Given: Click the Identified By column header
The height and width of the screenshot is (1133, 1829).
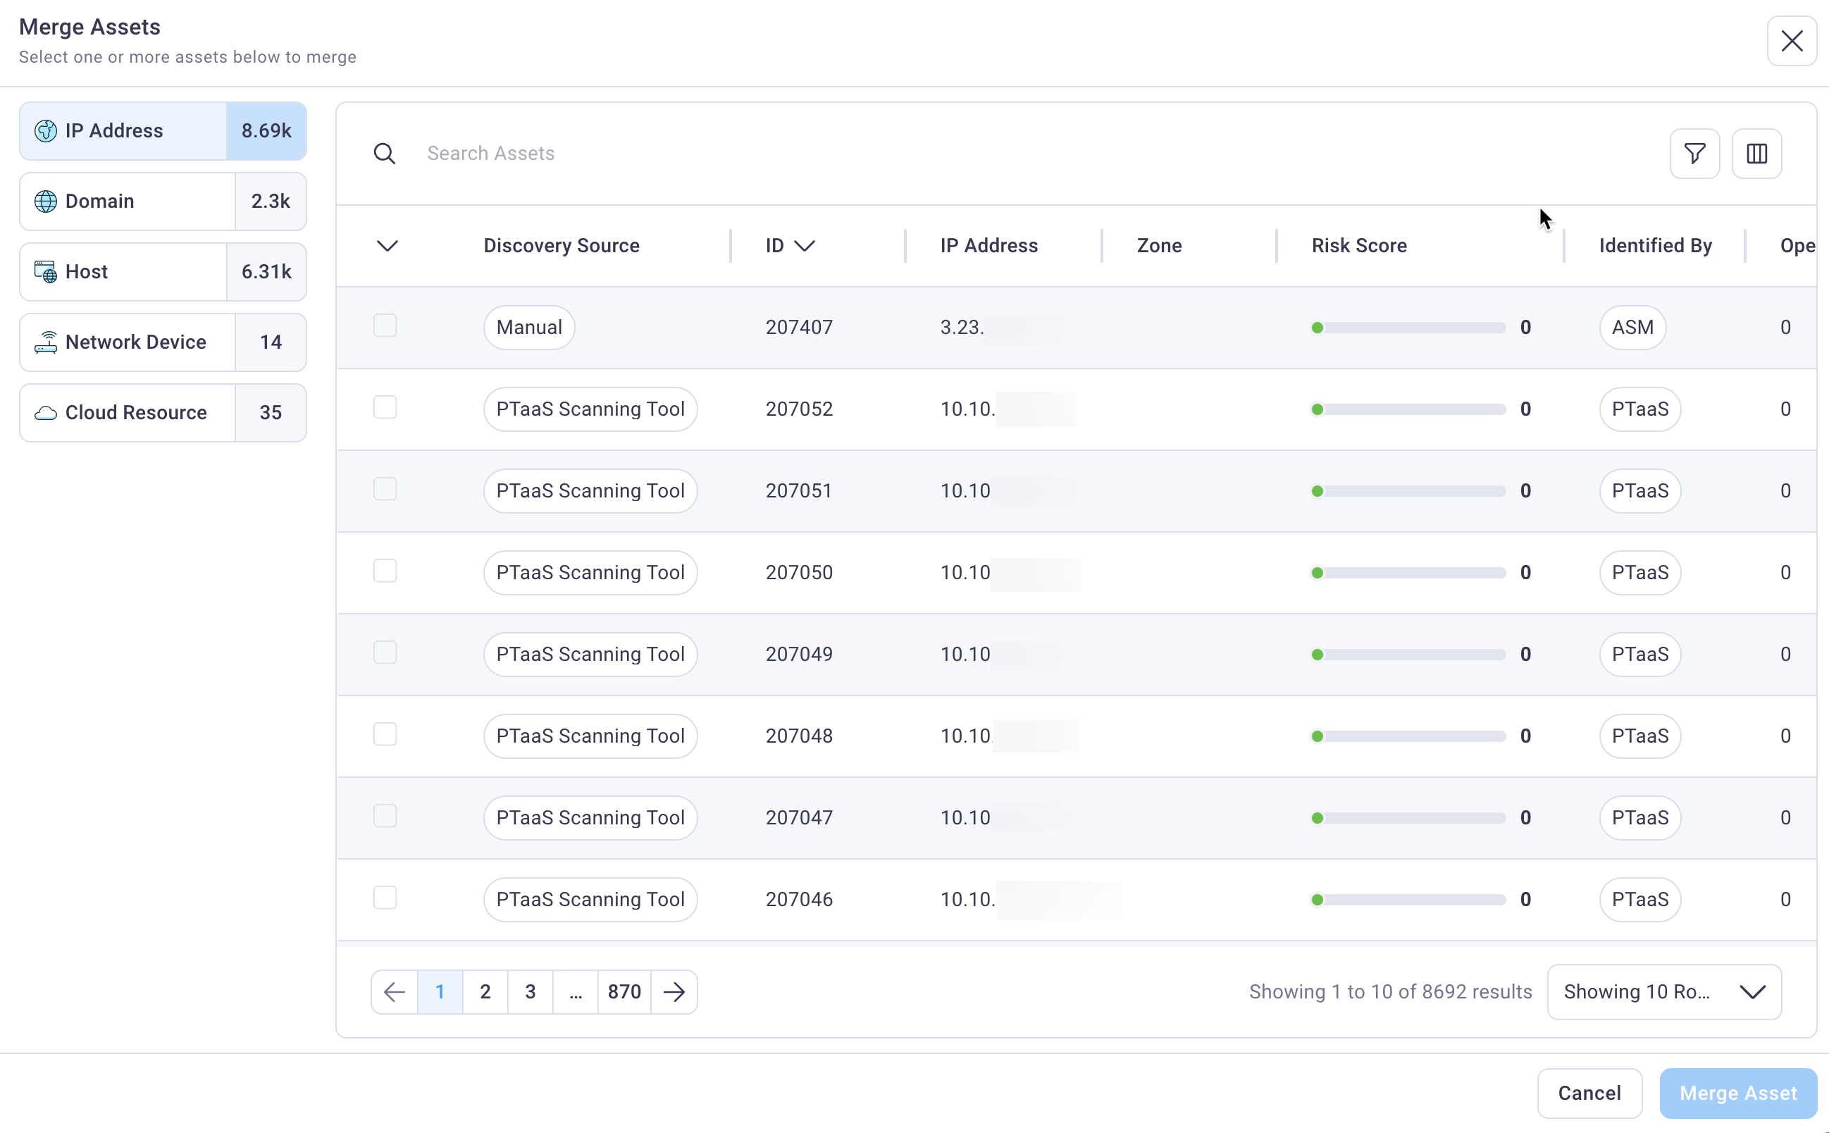Looking at the screenshot, I should pos(1655,246).
